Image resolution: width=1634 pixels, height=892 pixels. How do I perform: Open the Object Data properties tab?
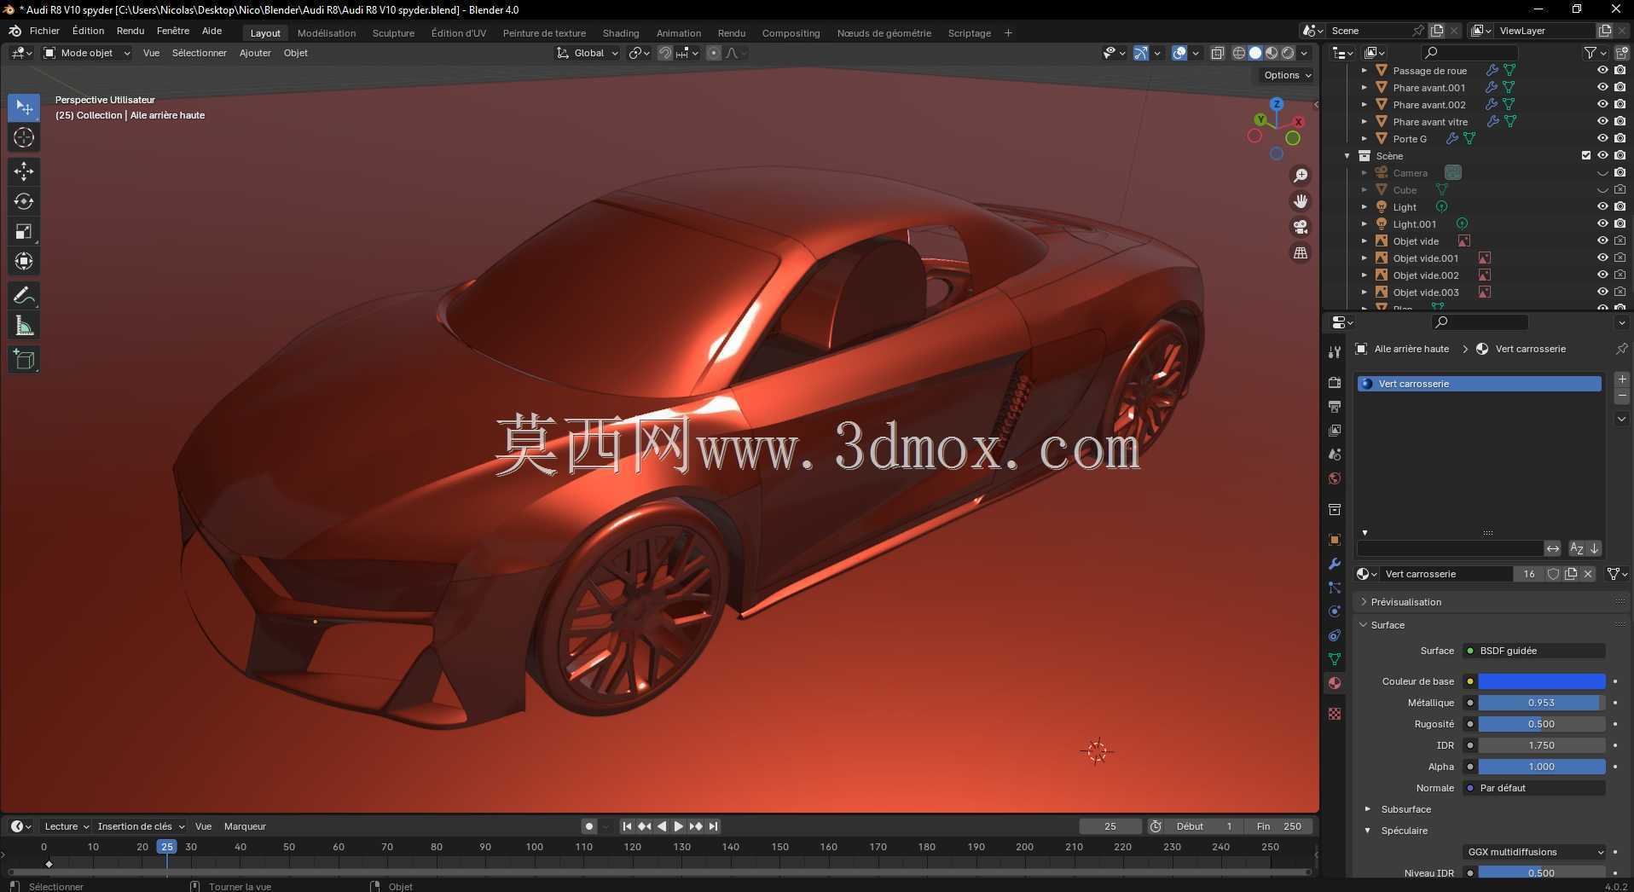[1335, 659]
